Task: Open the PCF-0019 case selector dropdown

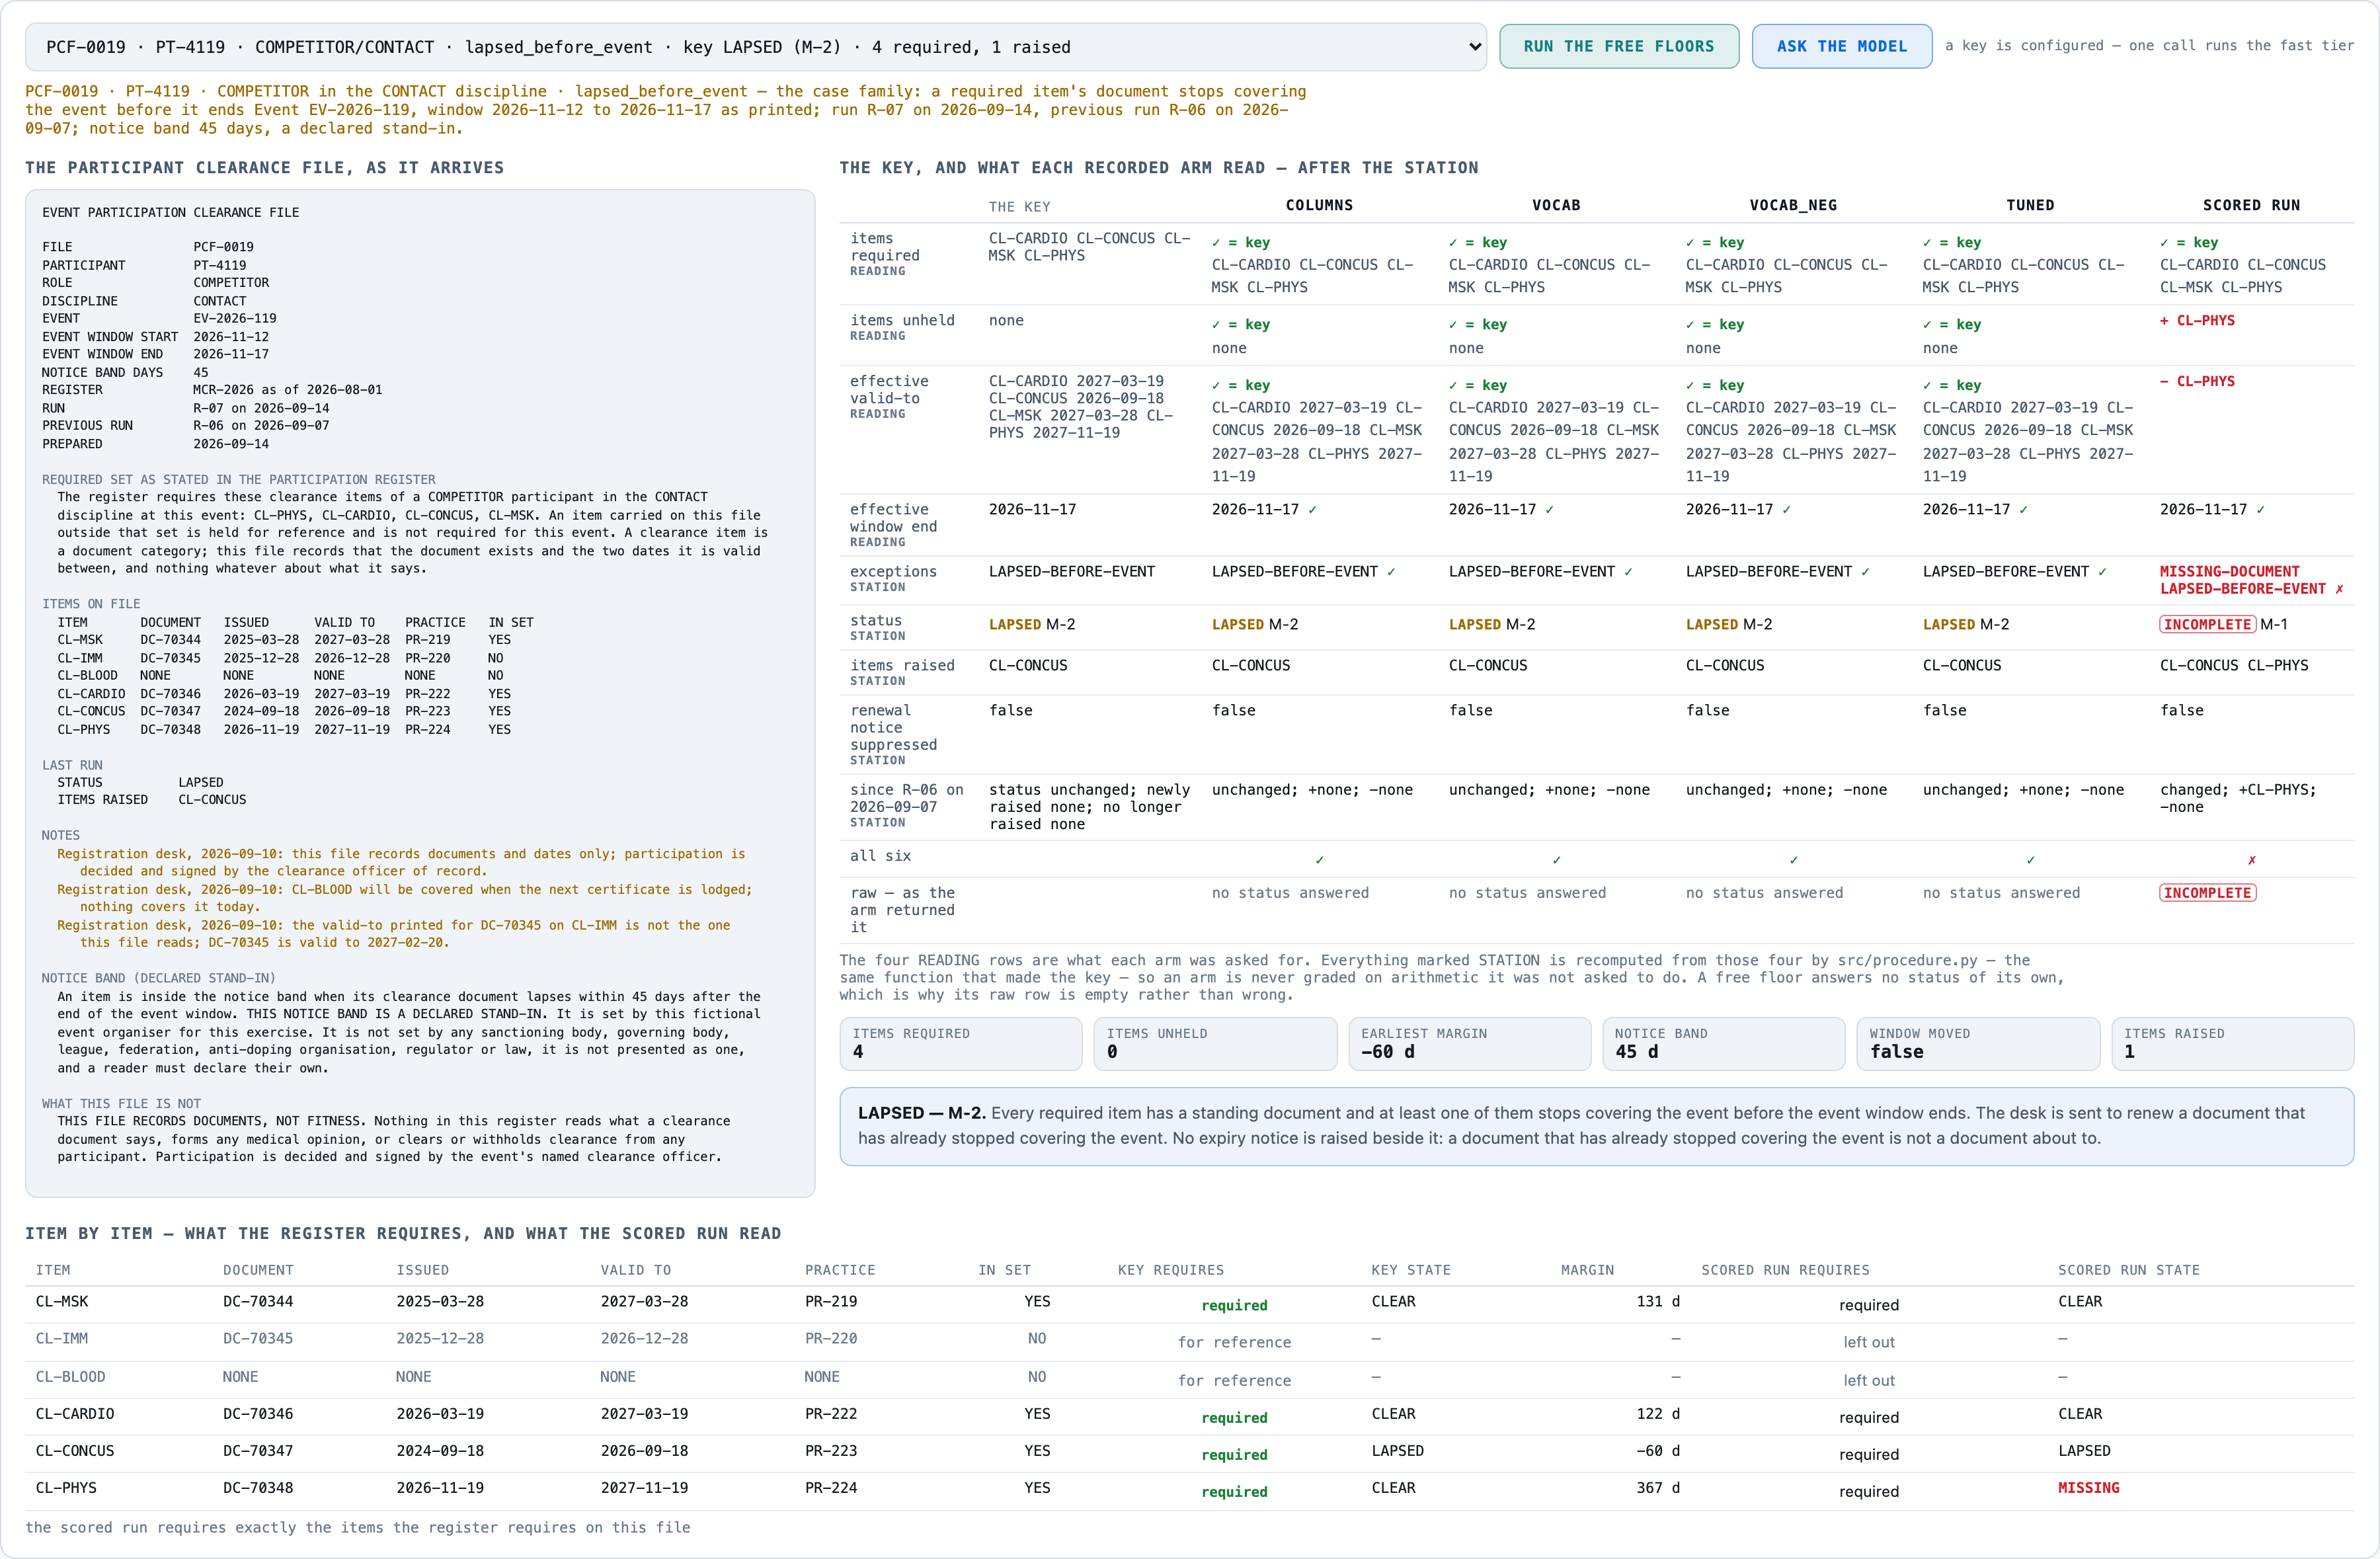Action: [755, 47]
